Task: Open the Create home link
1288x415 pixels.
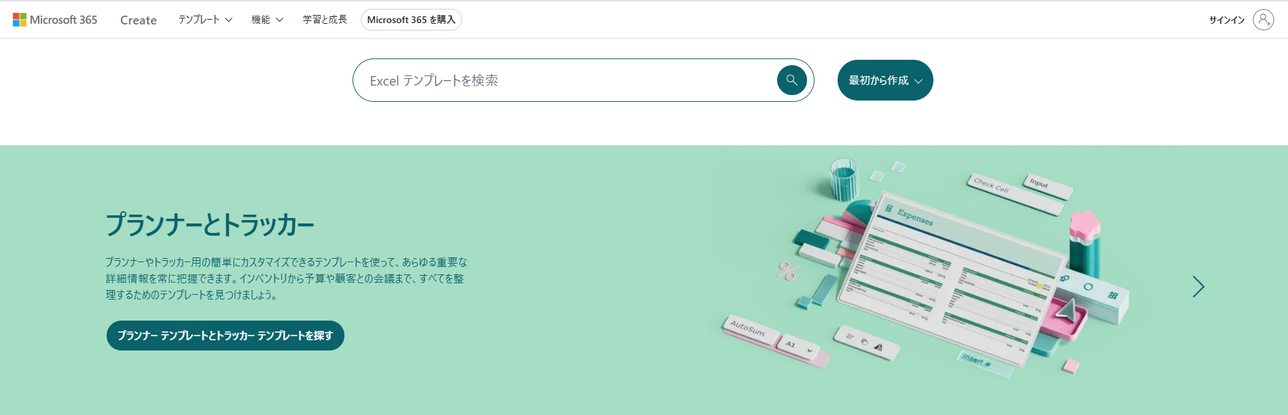Action: click(139, 20)
